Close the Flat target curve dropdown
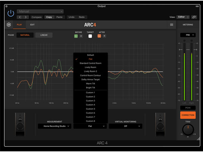Screen dimensions: 203x152 [x=90, y=126]
